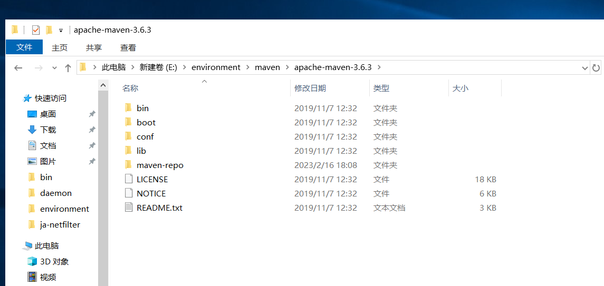Click the Forward arrow navigation button
The image size is (604, 286).
39,68
